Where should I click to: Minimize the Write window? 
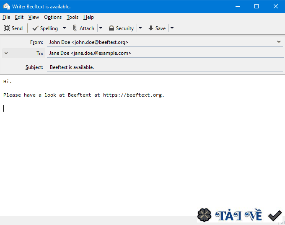tap(238, 6)
